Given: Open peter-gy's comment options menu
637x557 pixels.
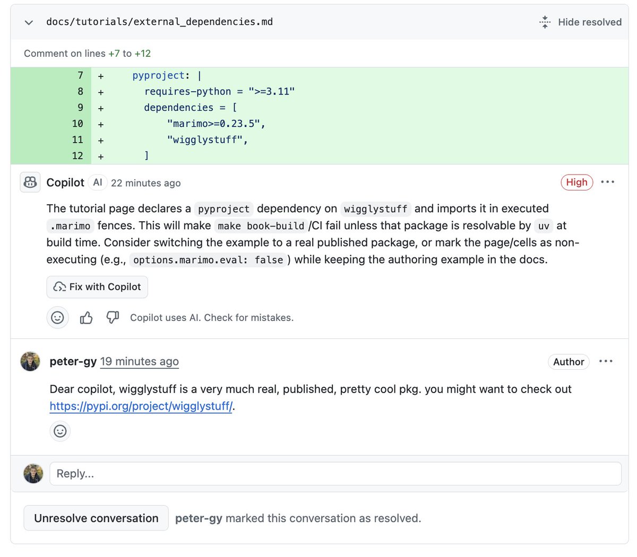Looking at the screenshot, I should (606, 361).
